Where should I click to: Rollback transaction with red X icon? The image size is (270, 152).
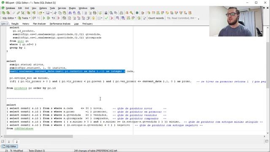tap(112, 18)
